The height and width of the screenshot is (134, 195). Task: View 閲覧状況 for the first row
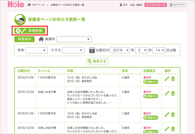tap(151, 82)
